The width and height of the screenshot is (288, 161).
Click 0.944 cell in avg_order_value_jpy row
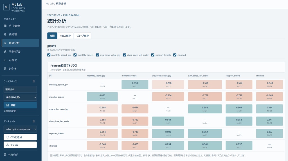205,109
